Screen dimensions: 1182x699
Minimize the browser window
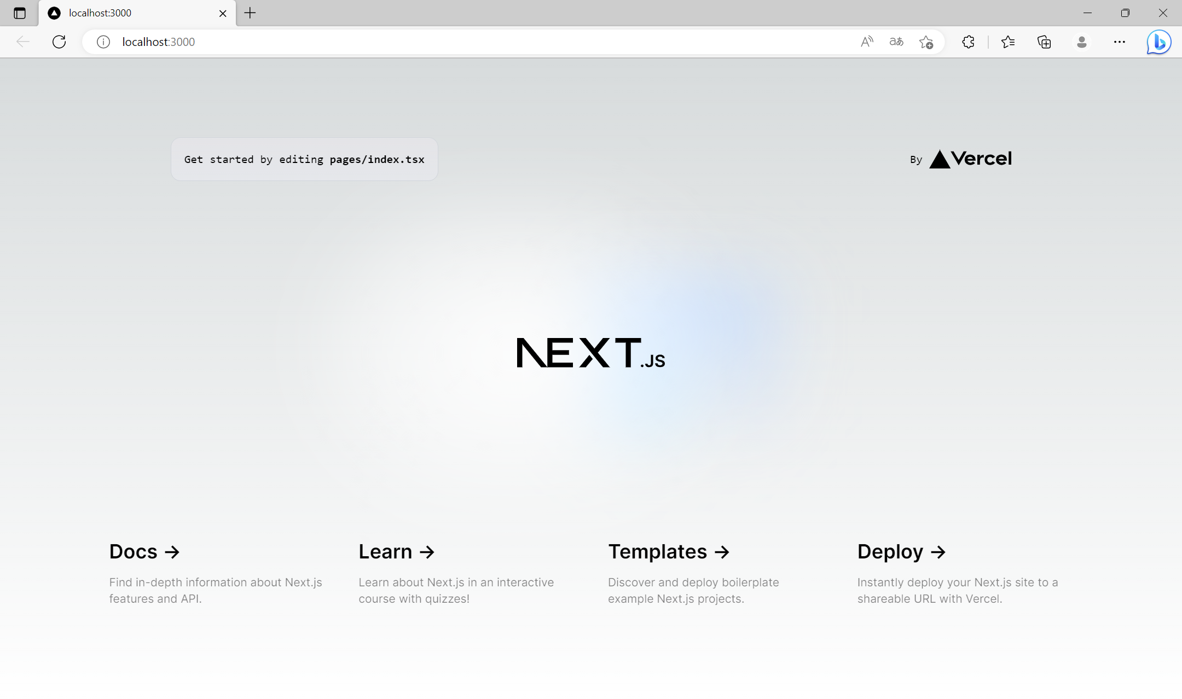(x=1087, y=13)
